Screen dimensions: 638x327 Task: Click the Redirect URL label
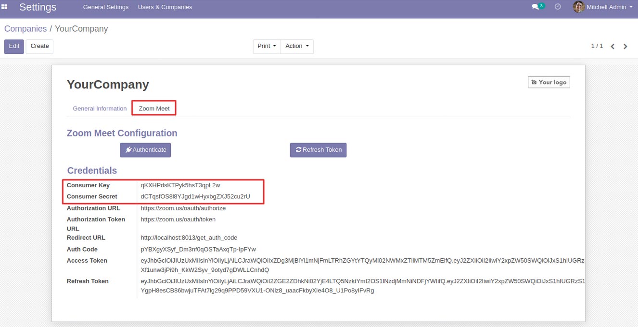click(x=86, y=238)
